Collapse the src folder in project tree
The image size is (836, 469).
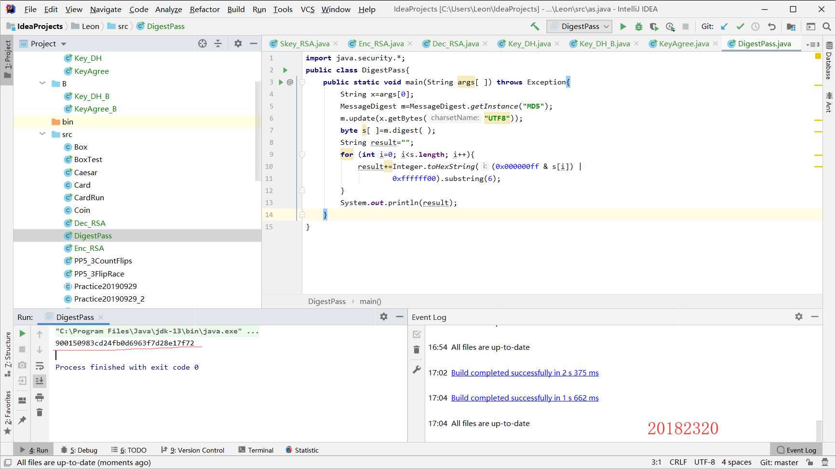pyautogui.click(x=42, y=134)
